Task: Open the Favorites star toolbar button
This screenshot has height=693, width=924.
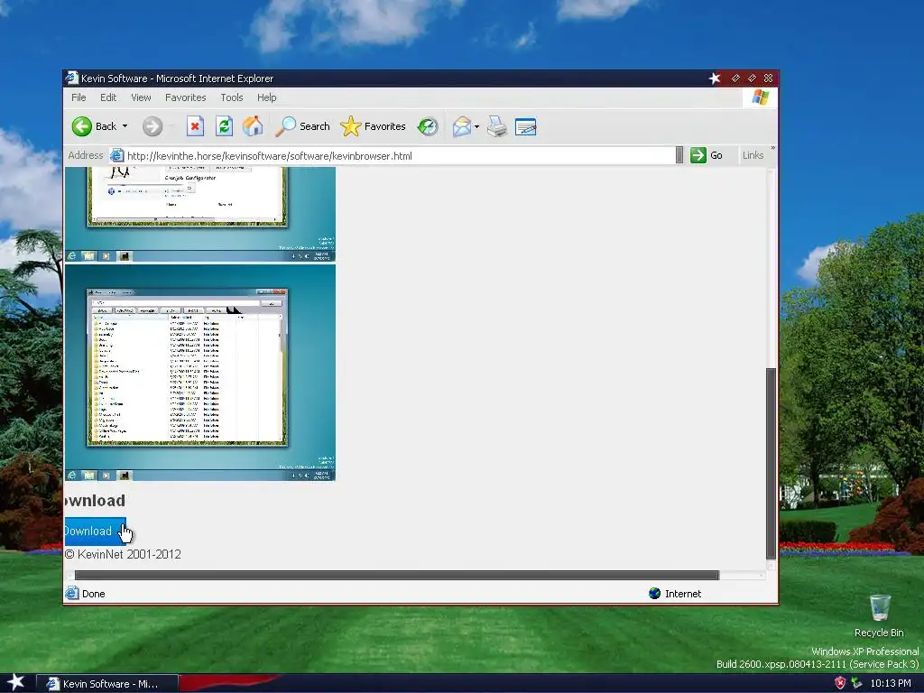Action: (x=373, y=126)
